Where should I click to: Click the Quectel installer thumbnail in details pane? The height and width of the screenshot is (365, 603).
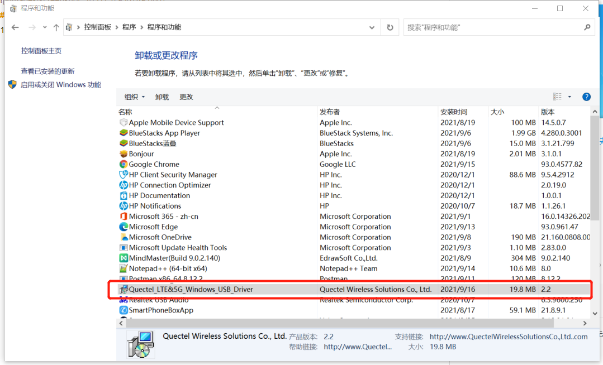[141, 344]
